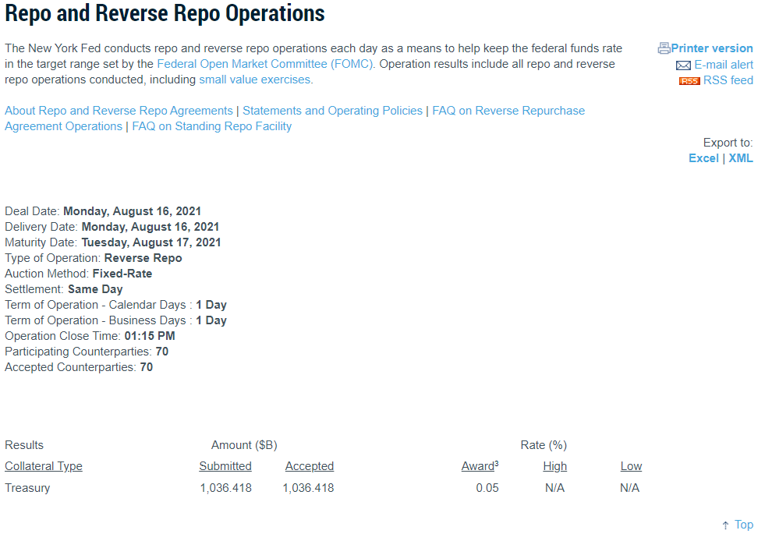The image size is (772, 541).
Task: Select the Accepted Counterparties 70 line
Action: (79, 367)
